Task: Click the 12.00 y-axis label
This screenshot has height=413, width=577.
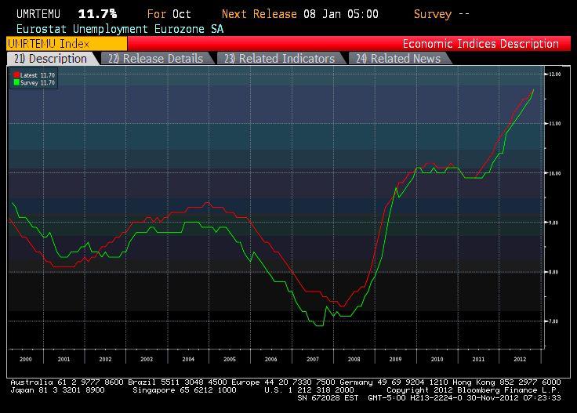Action: [x=554, y=74]
